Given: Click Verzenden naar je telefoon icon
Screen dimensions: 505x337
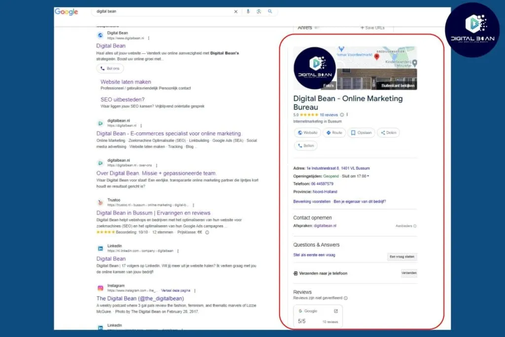Looking at the screenshot, I should pyautogui.click(x=295, y=273).
